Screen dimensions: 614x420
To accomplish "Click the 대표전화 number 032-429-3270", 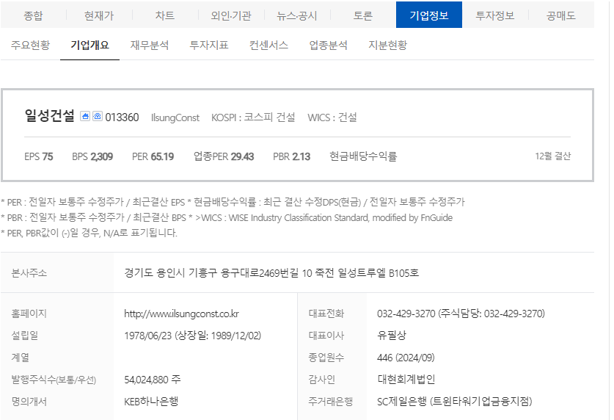I will pyautogui.click(x=406, y=314).
